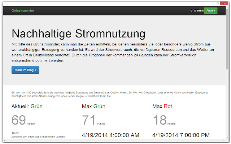Screen dimensions: 231x144
Task: Open the Mehr im Blog button
Action: [x=25, y=70]
